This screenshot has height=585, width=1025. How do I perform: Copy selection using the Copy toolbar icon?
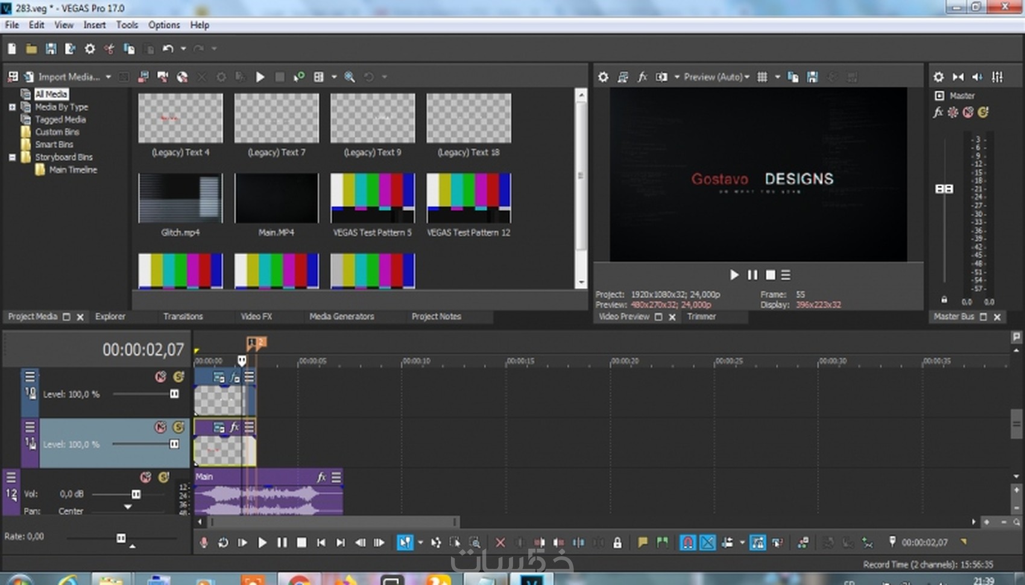[x=129, y=49]
